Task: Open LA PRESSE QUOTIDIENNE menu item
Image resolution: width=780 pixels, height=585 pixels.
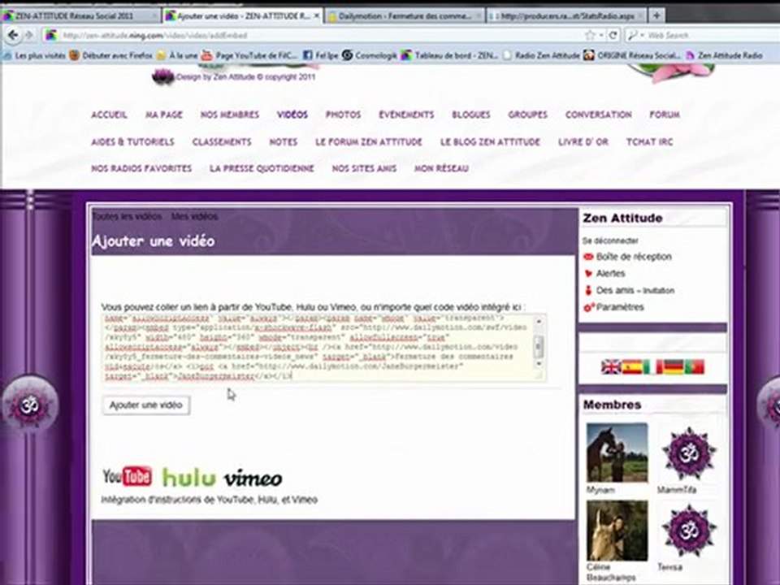Action: pos(262,169)
